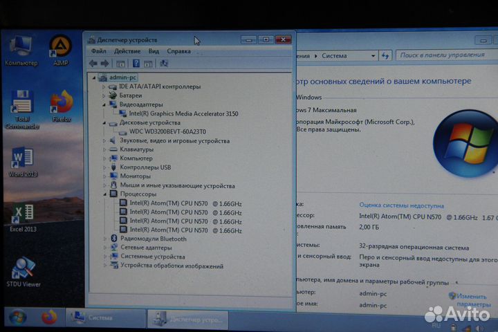Click the refresh button in the Система window address bar

(385, 56)
